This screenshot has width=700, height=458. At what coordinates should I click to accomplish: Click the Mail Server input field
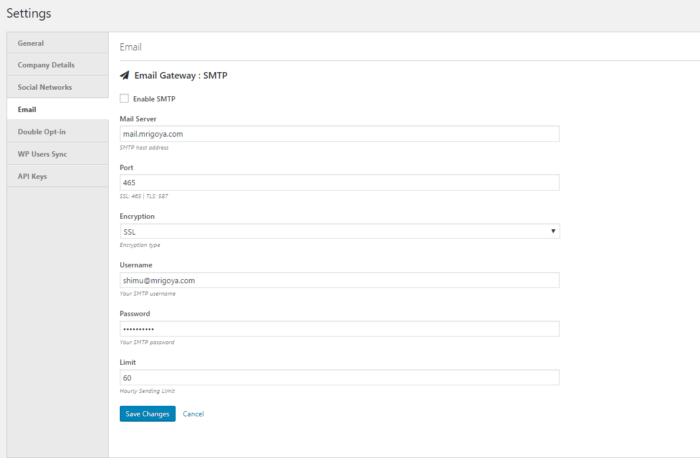point(339,134)
